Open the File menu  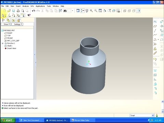(x=3, y=6)
